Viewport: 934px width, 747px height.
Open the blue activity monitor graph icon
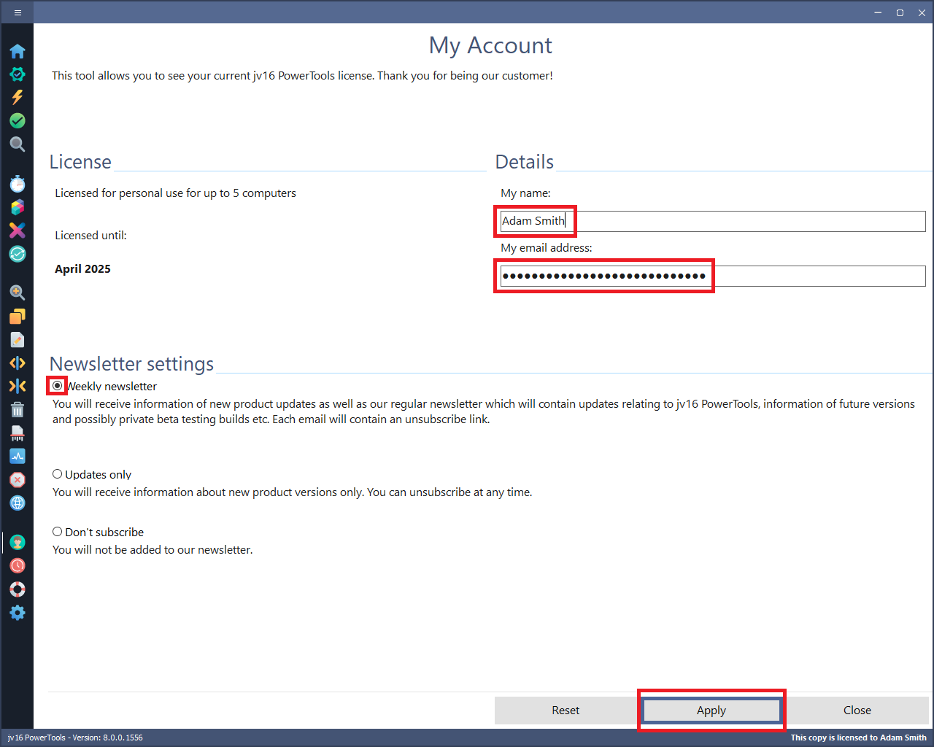pyautogui.click(x=18, y=456)
